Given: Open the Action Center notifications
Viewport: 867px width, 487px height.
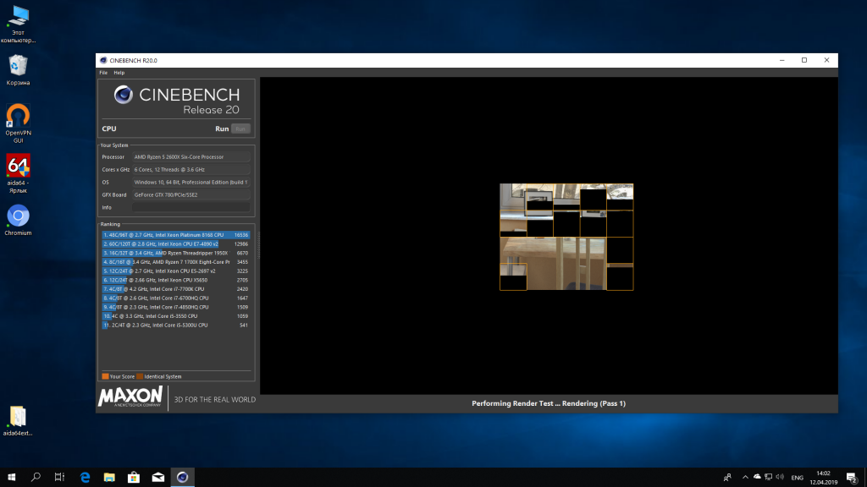Looking at the screenshot, I should (851, 478).
